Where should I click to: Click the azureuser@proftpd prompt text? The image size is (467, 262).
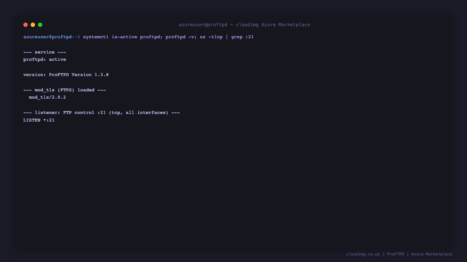click(47, 37)
